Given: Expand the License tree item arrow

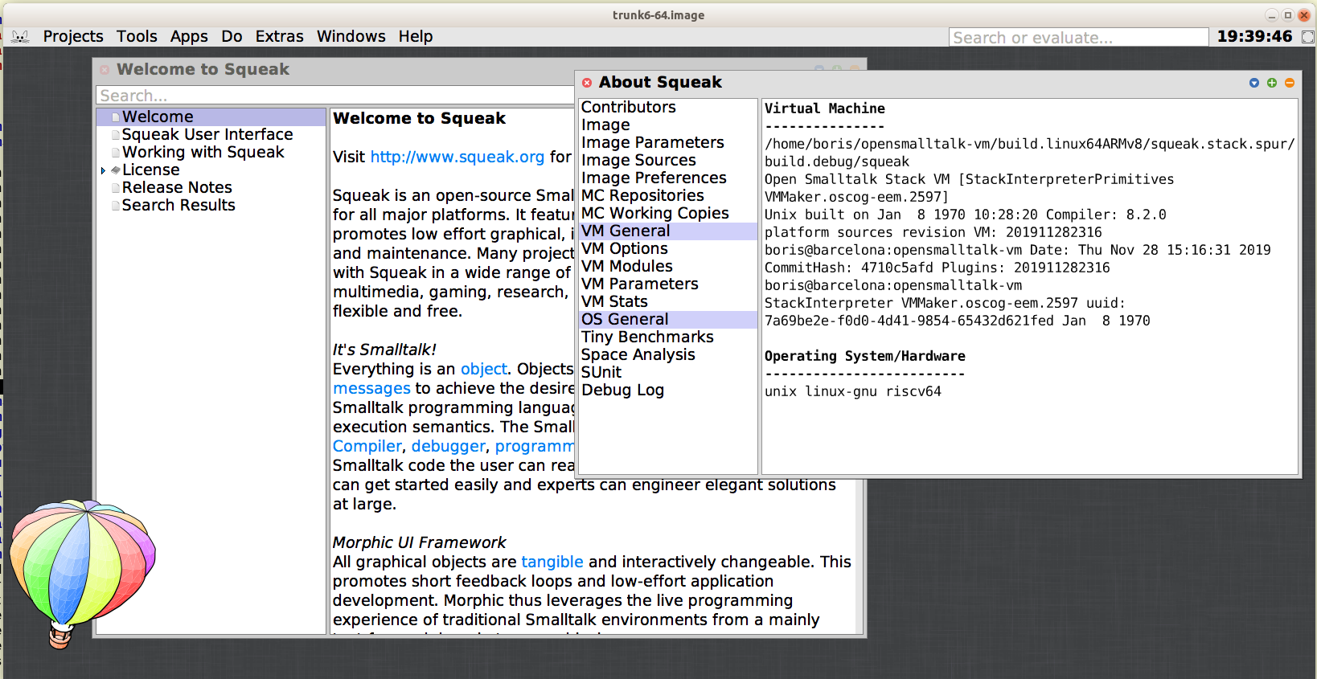Looking at the screenshot, I should pyautogui.click(x=104, y=170).
